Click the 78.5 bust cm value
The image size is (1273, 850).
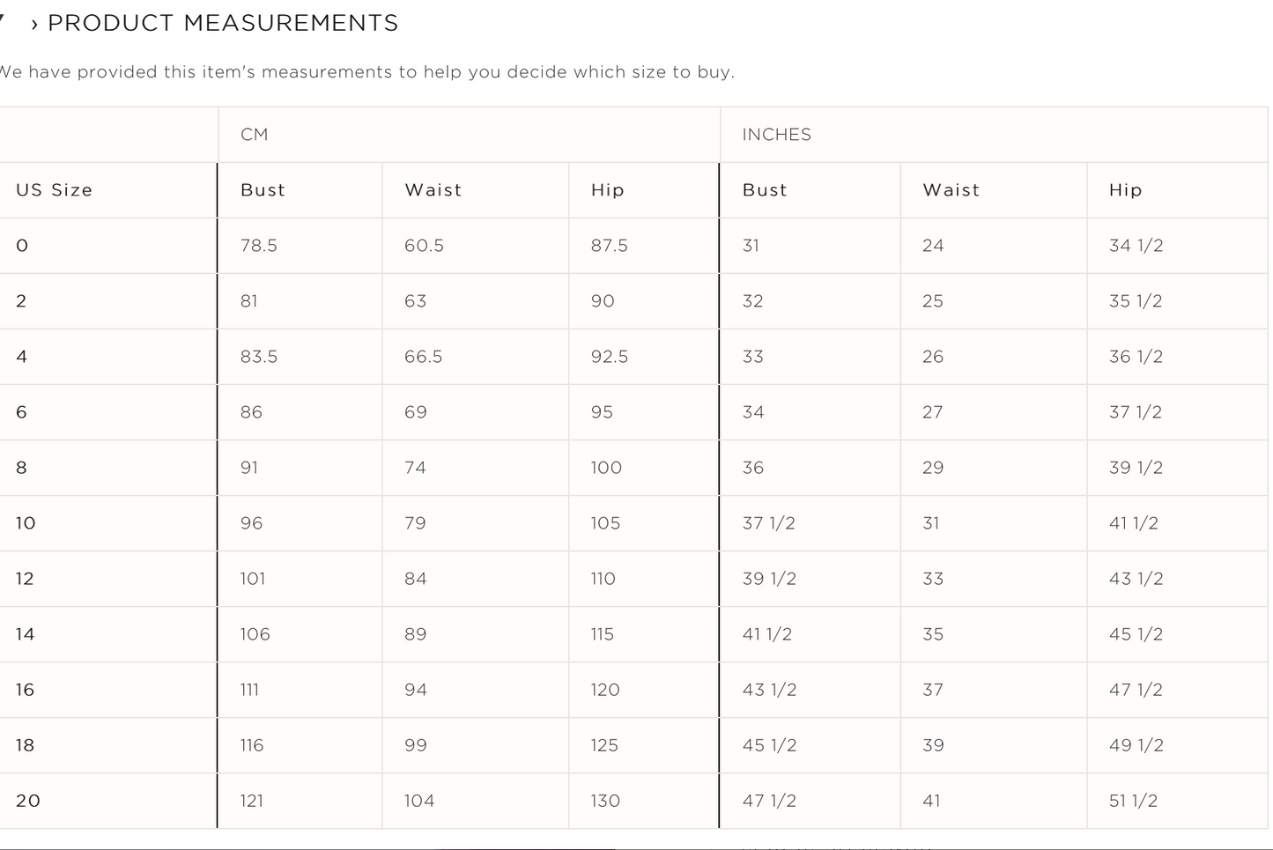click(258, 246)
